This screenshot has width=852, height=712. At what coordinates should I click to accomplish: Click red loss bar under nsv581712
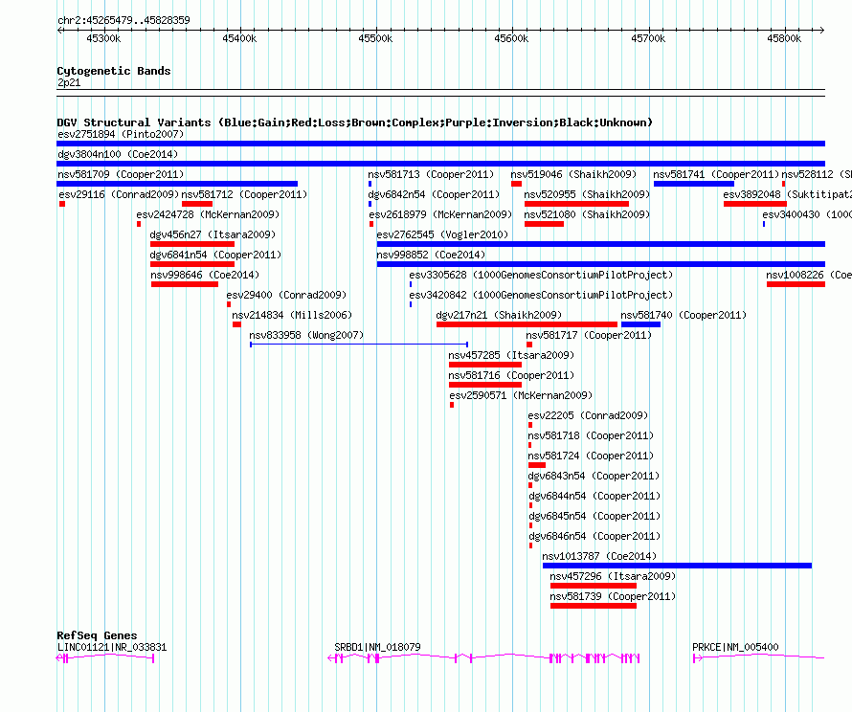click(196, 204)
